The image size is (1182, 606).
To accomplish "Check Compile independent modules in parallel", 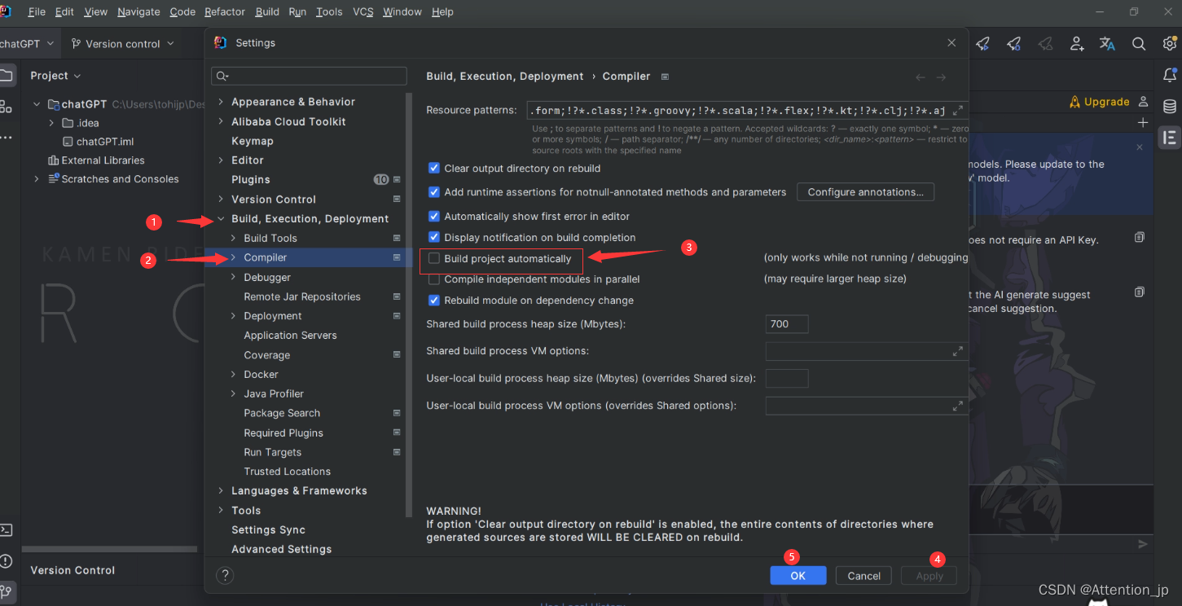I will coord(434,279).
